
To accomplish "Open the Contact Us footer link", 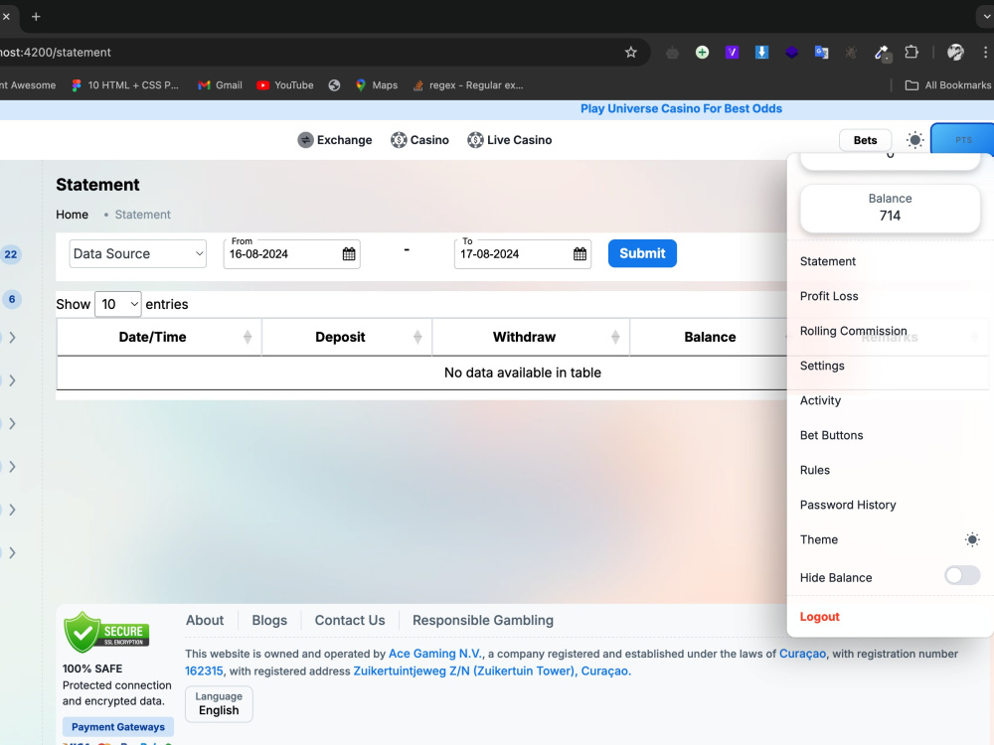I will (350, 621).
